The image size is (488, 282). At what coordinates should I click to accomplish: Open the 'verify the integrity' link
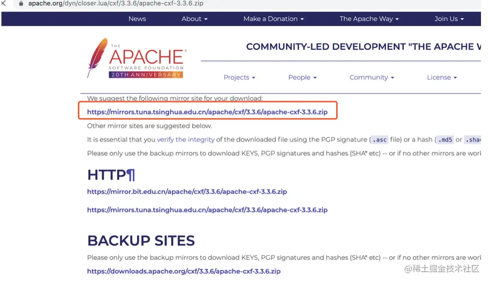tap(186, 140)
